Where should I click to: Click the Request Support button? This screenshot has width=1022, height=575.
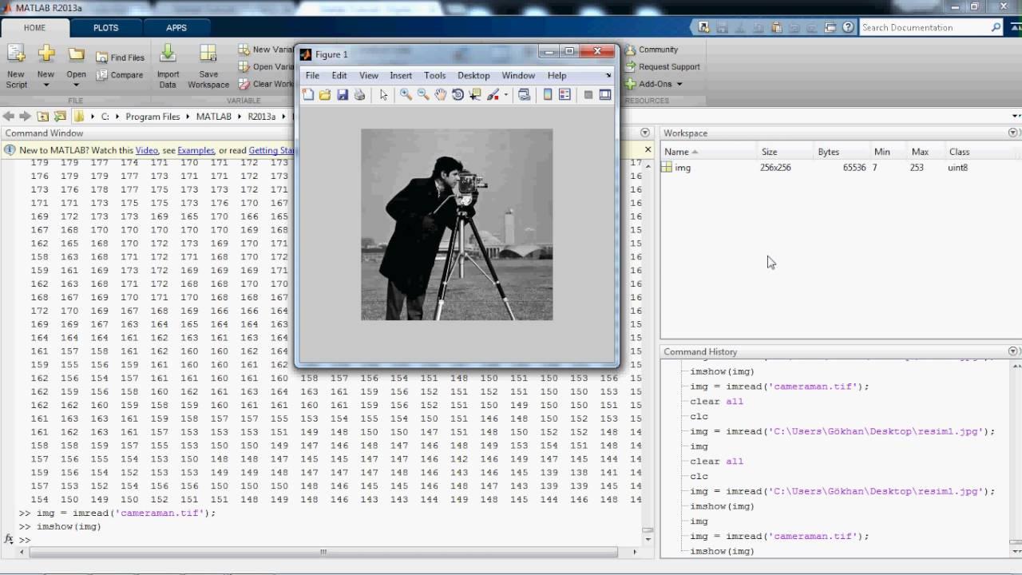tap(668, 67)
